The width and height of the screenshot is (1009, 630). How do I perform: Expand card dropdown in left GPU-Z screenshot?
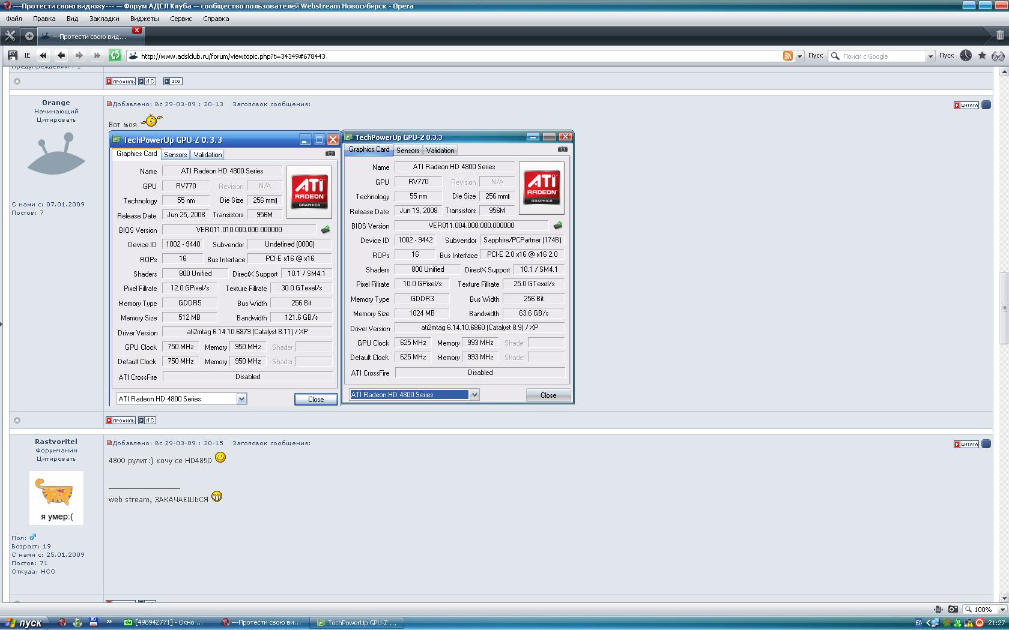(x=241, y=399)
